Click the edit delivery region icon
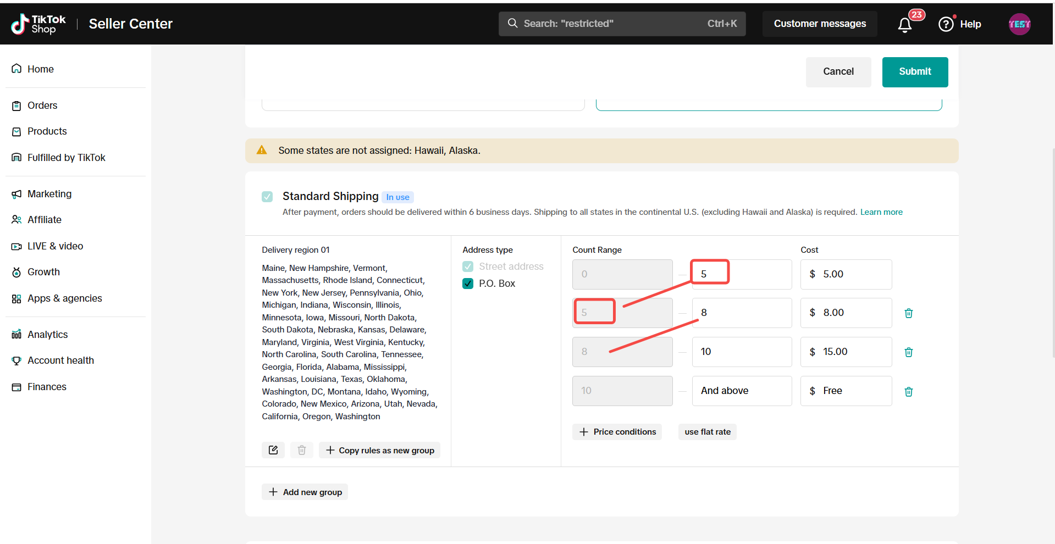Screen dimensions: 1055x544 [x=273, y=450]
